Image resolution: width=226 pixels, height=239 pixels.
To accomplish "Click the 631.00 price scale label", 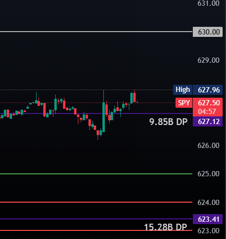I will point(208,3).
